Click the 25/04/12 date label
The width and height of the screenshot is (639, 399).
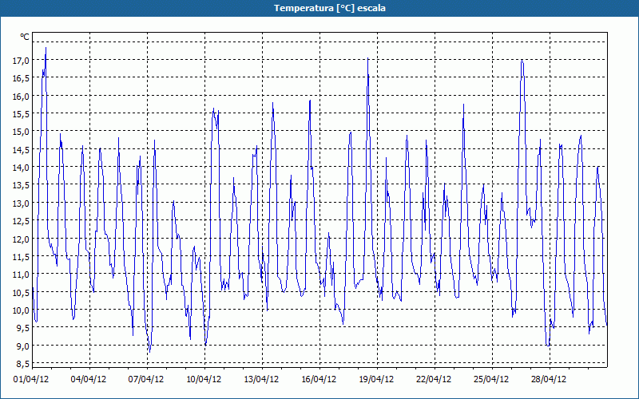click(x=491, y=379)
